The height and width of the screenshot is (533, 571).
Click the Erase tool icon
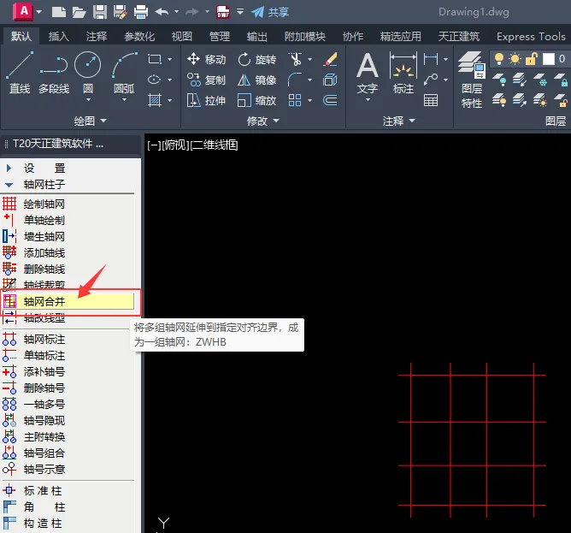[330, 59]
